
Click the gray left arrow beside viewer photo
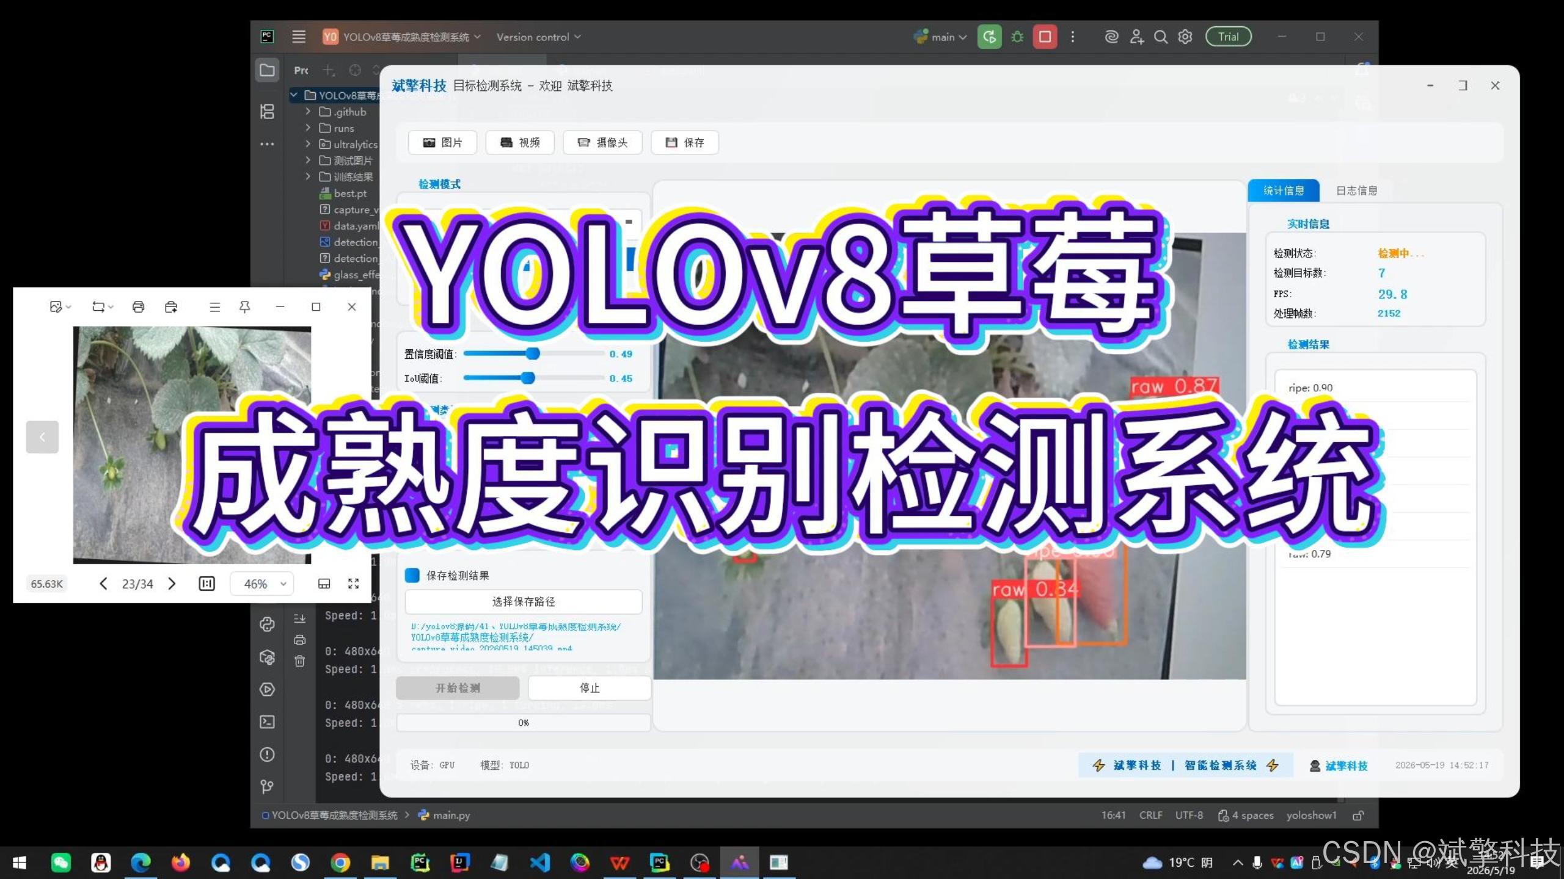(x=42, y=437)
